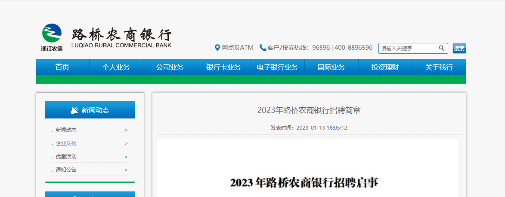Click the location pin icon for 网点及ATM
The image size is (505, 197).
pyautogui.click(x=217, y=48)
